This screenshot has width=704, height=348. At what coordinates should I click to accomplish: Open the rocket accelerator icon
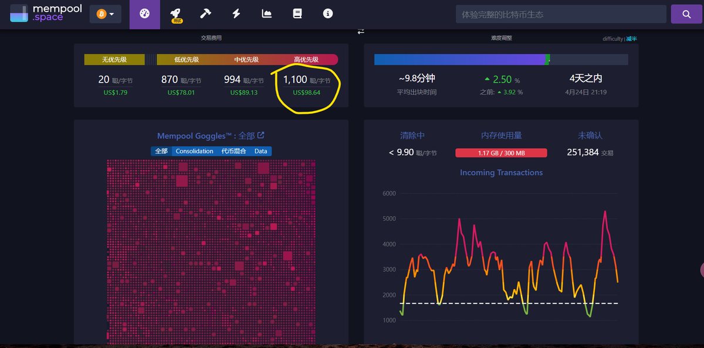click(x=175, y=14)
